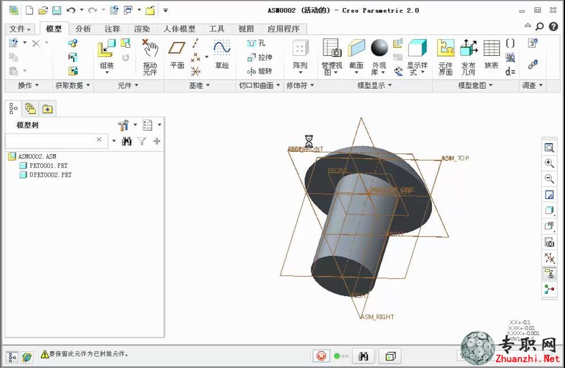Create a datum Plane (平面)

pyautogui.click(x=177, y=55)
